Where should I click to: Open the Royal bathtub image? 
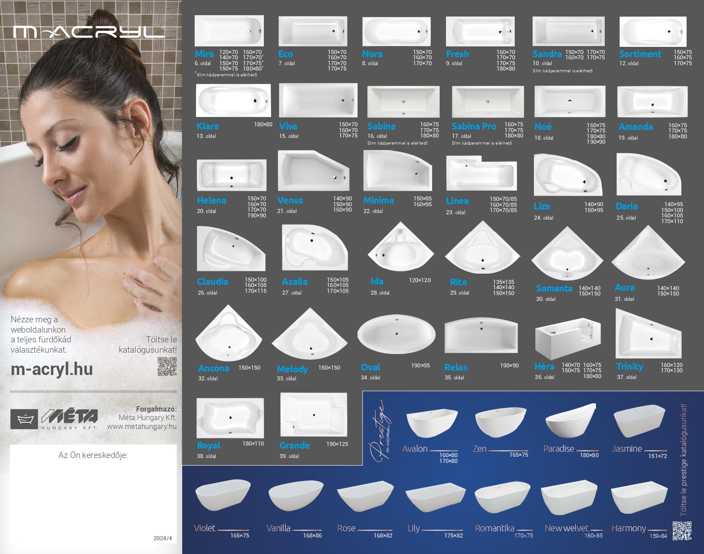[230, 418]
